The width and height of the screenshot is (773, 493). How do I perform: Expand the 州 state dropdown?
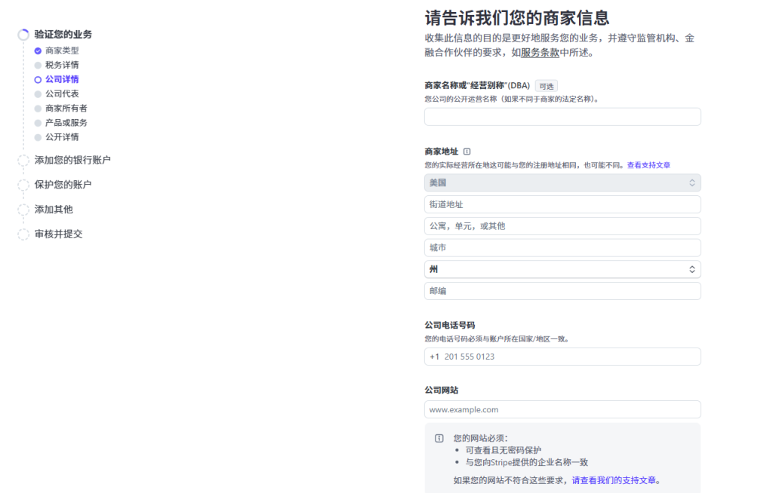562,269
